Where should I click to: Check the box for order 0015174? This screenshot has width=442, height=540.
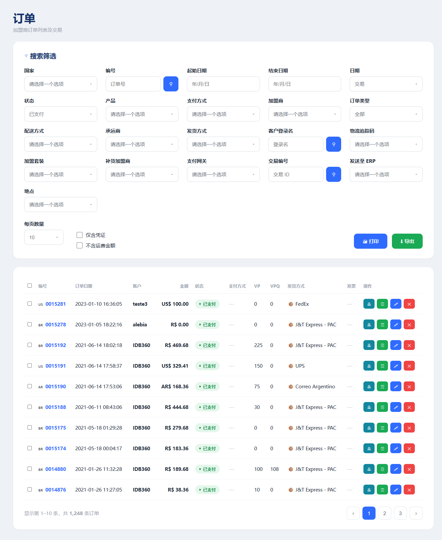[x=30, y=448]
